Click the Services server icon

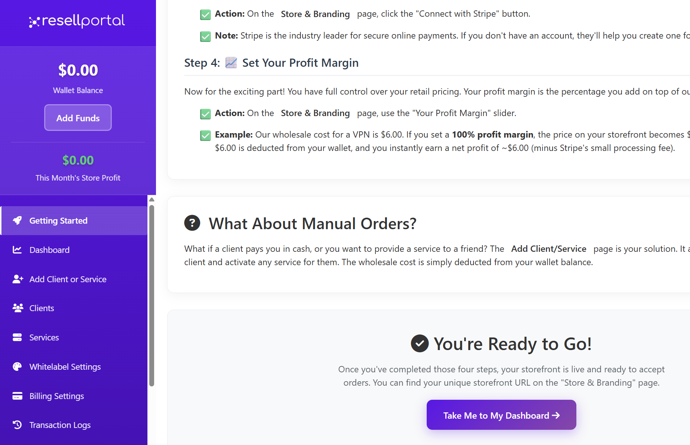17,337
